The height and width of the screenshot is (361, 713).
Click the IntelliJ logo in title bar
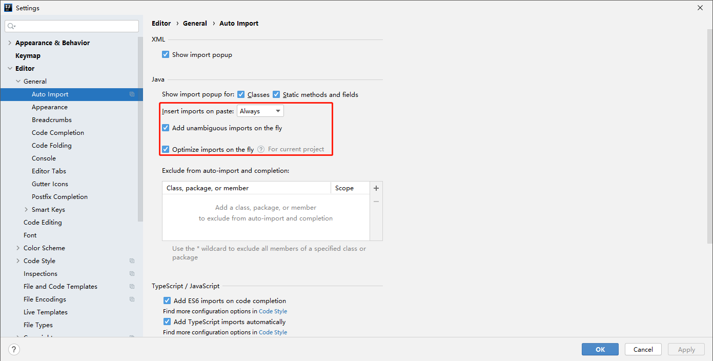pyautogui.click(x=8, y=8)
